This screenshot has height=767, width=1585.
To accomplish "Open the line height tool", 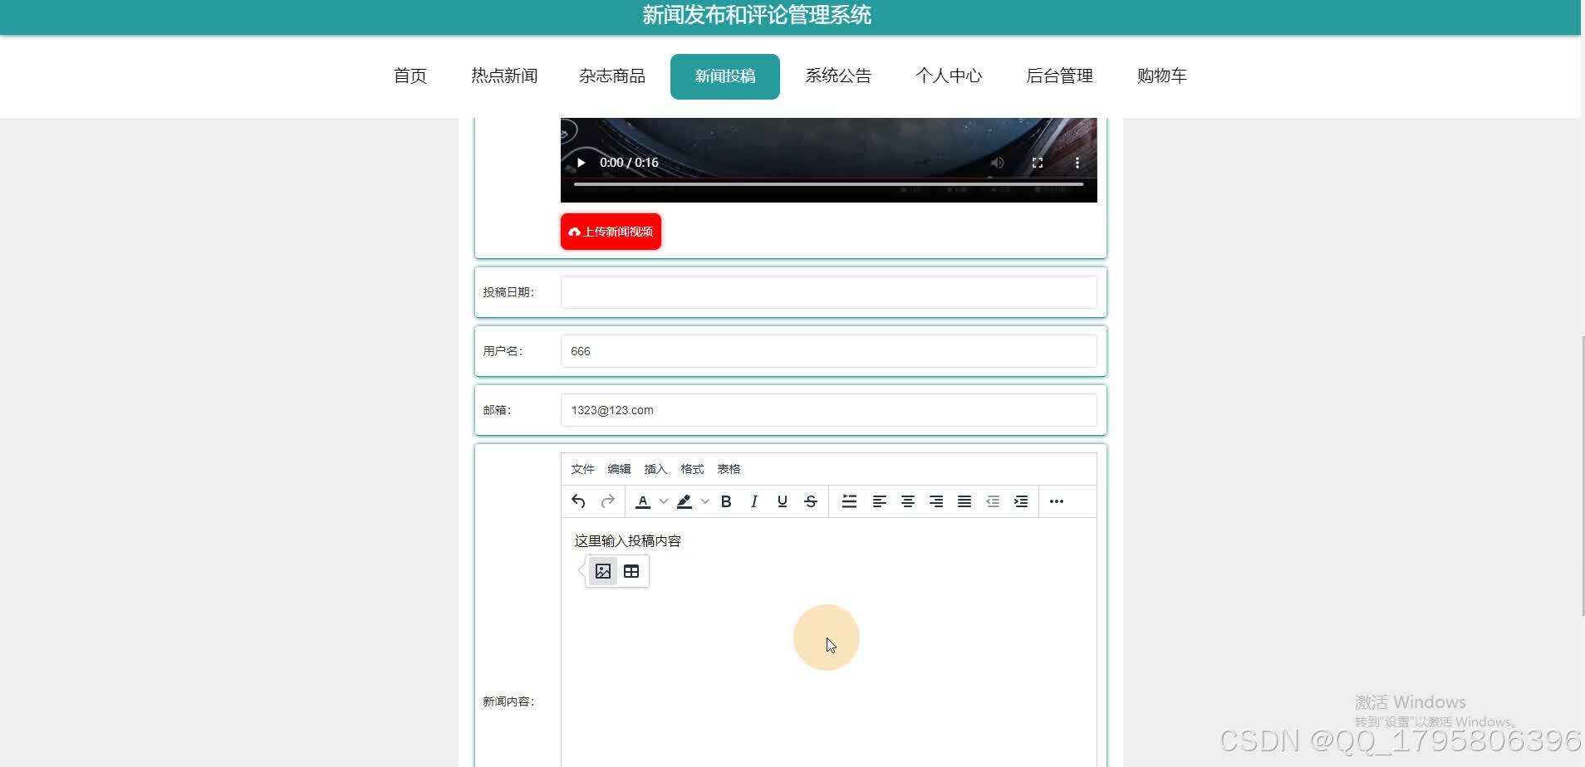I will pos(849,501).
